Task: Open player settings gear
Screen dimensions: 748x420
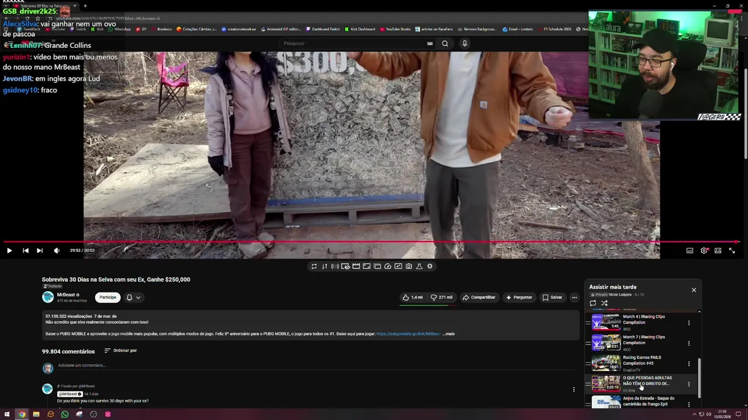Action: tap(704, 250)
